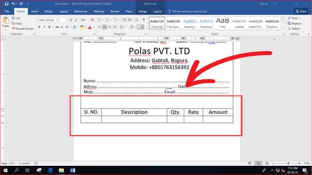The width and height of the screenshot is (312, 175).
Task: Apply strikethrough to text
Action: 58,27
